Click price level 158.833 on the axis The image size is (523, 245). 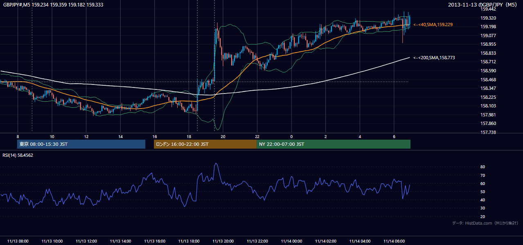point(488,53)
